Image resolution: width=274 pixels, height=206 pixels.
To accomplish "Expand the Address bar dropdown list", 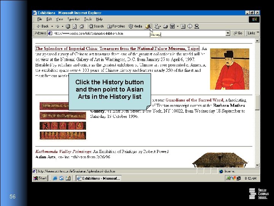I will [228, 33].
